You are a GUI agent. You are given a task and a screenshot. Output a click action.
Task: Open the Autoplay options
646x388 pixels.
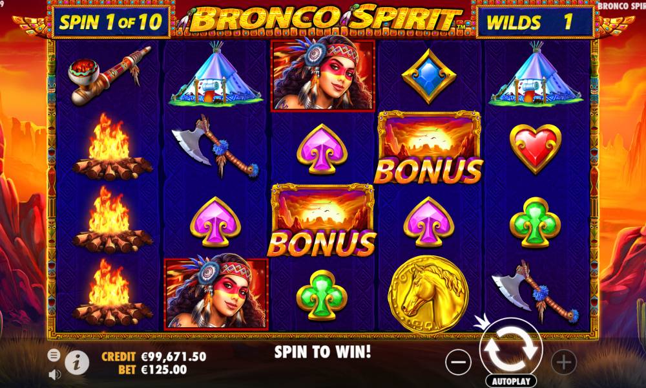[x=511, y=381]
